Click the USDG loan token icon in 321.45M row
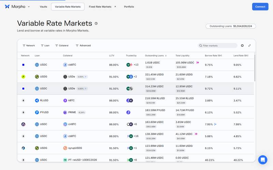Image resolution: width=273 pixels, height=170 pixels. click(37, 77)
